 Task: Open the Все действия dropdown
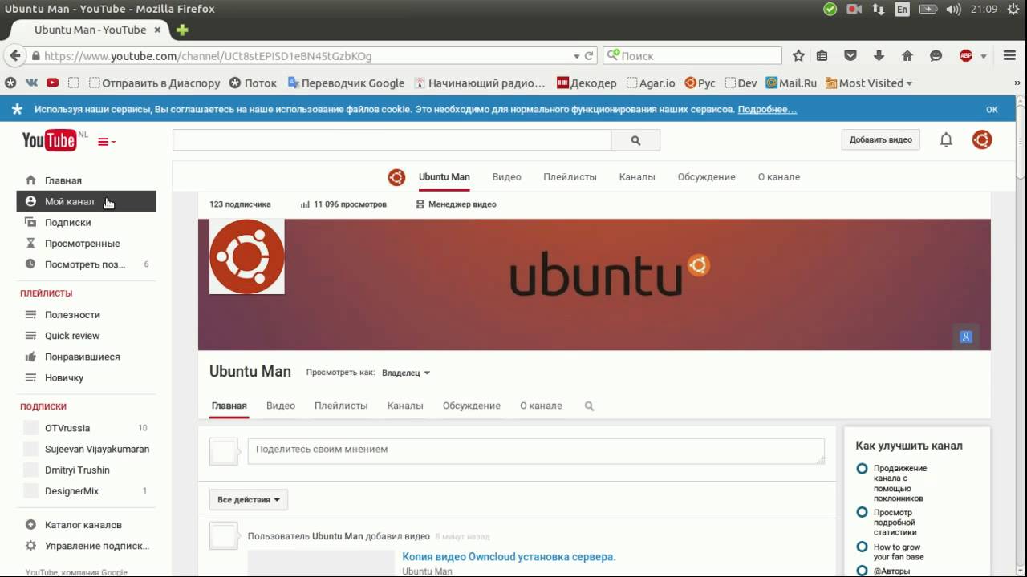click(249, 499)
